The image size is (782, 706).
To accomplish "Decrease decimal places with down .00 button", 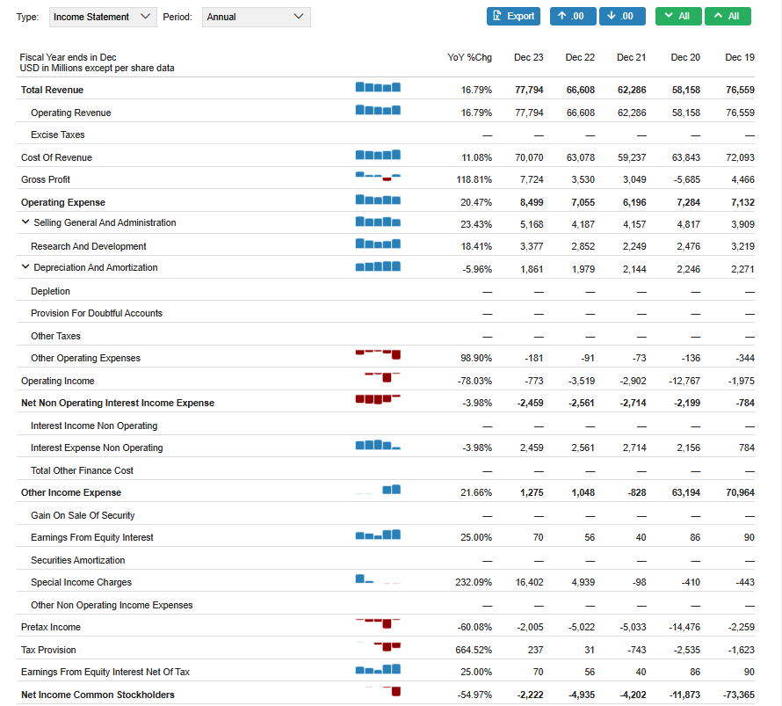I will (x=622, y=16).
